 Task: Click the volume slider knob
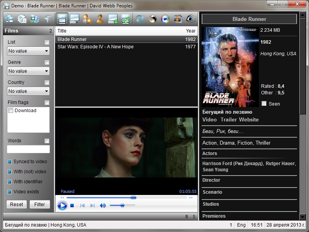pyautogui.click(x=122, y=205)
